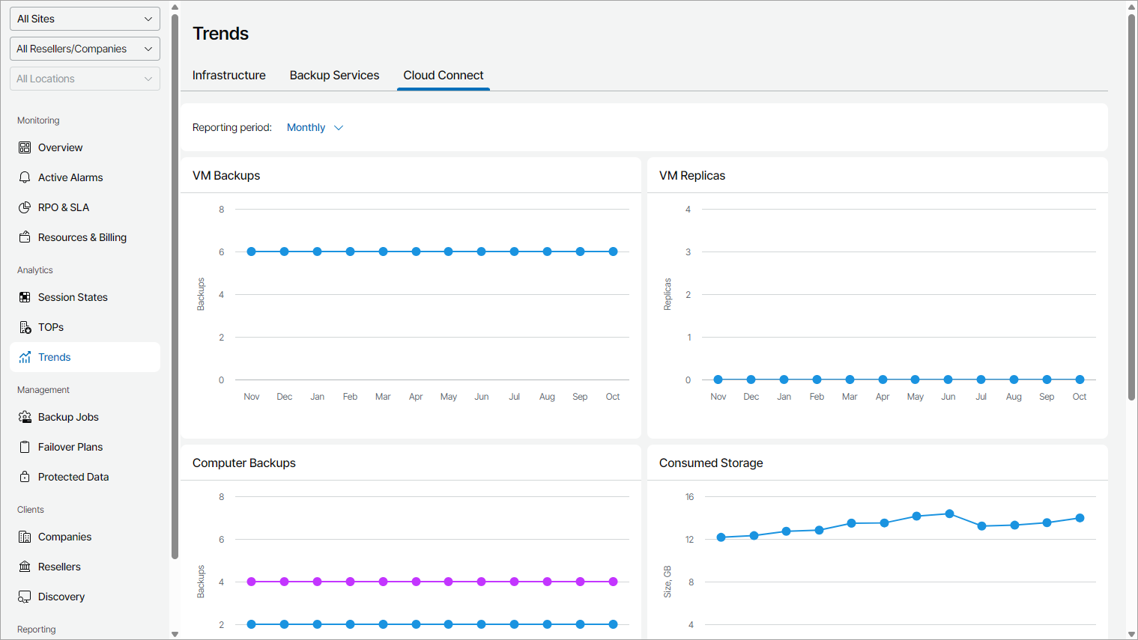Click the TOPs report icon
This screenshot has height=640, width=1138.
(x=25, y=327)
